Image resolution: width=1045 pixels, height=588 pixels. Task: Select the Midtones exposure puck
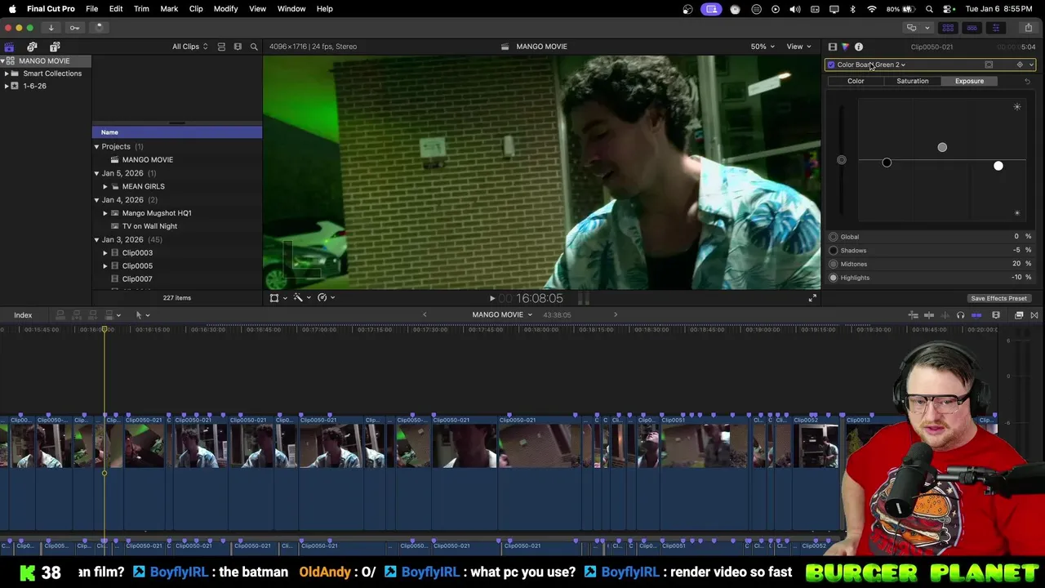pyautogui.click(x=942, y=147)
